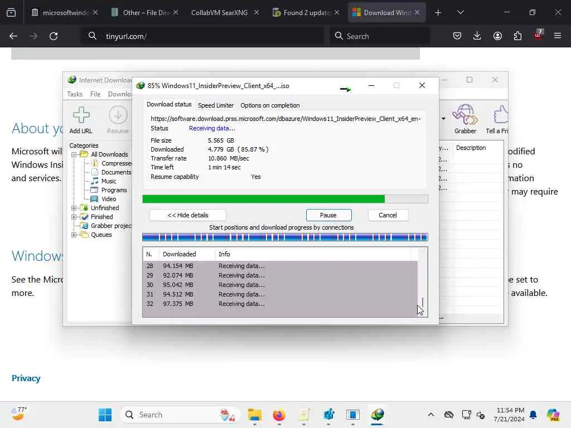Image resolution: width=571 pixels, height=428 pixels.
Task: Expand the Finished category
Action: (x=74, y=217)
